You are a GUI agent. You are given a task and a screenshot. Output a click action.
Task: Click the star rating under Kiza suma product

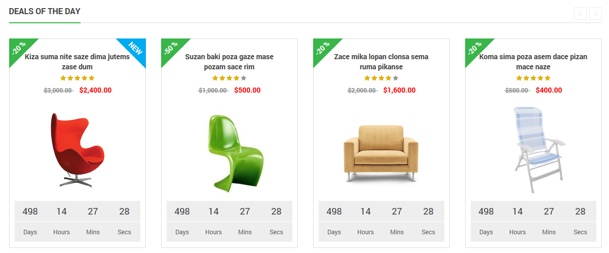[78, 78]
